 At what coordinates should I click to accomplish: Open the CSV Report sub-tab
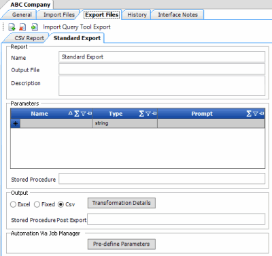[x=29, y=38]
